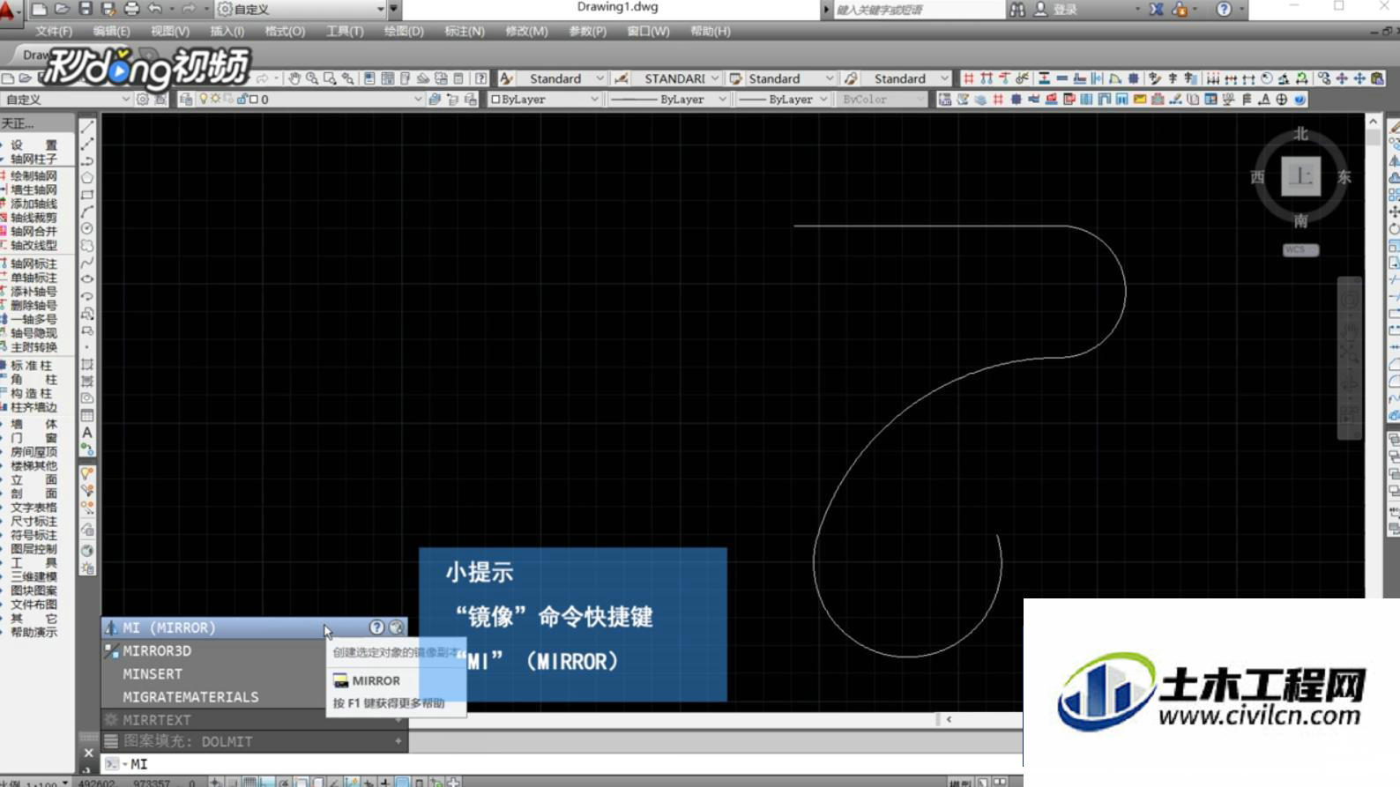This screenshot has height=787, width=1400.
Task: Click the Autodesk Exchange X icon
Action: (x=1156, y=9)
